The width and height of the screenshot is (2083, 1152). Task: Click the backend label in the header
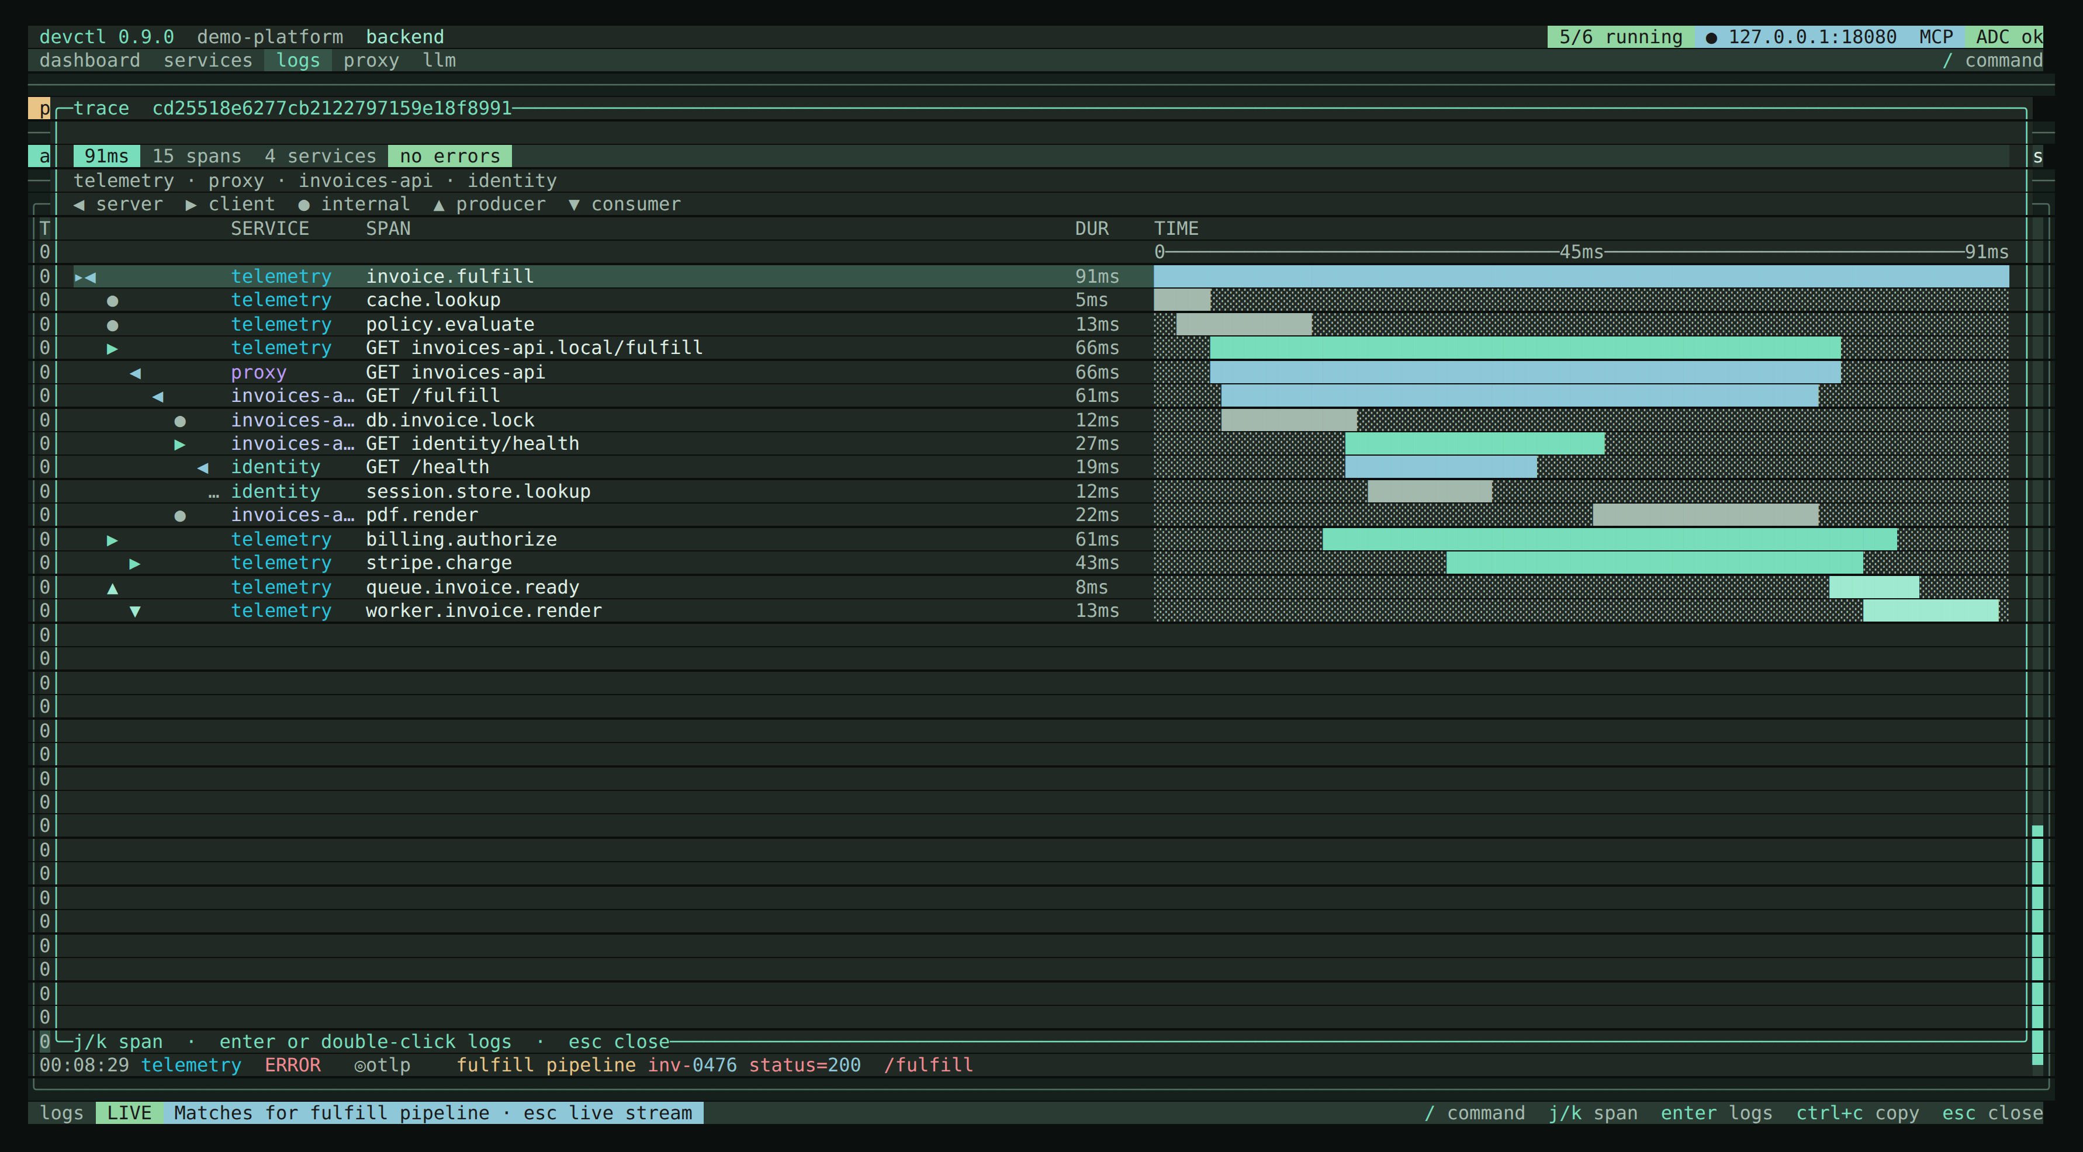[x=404, y=37]
